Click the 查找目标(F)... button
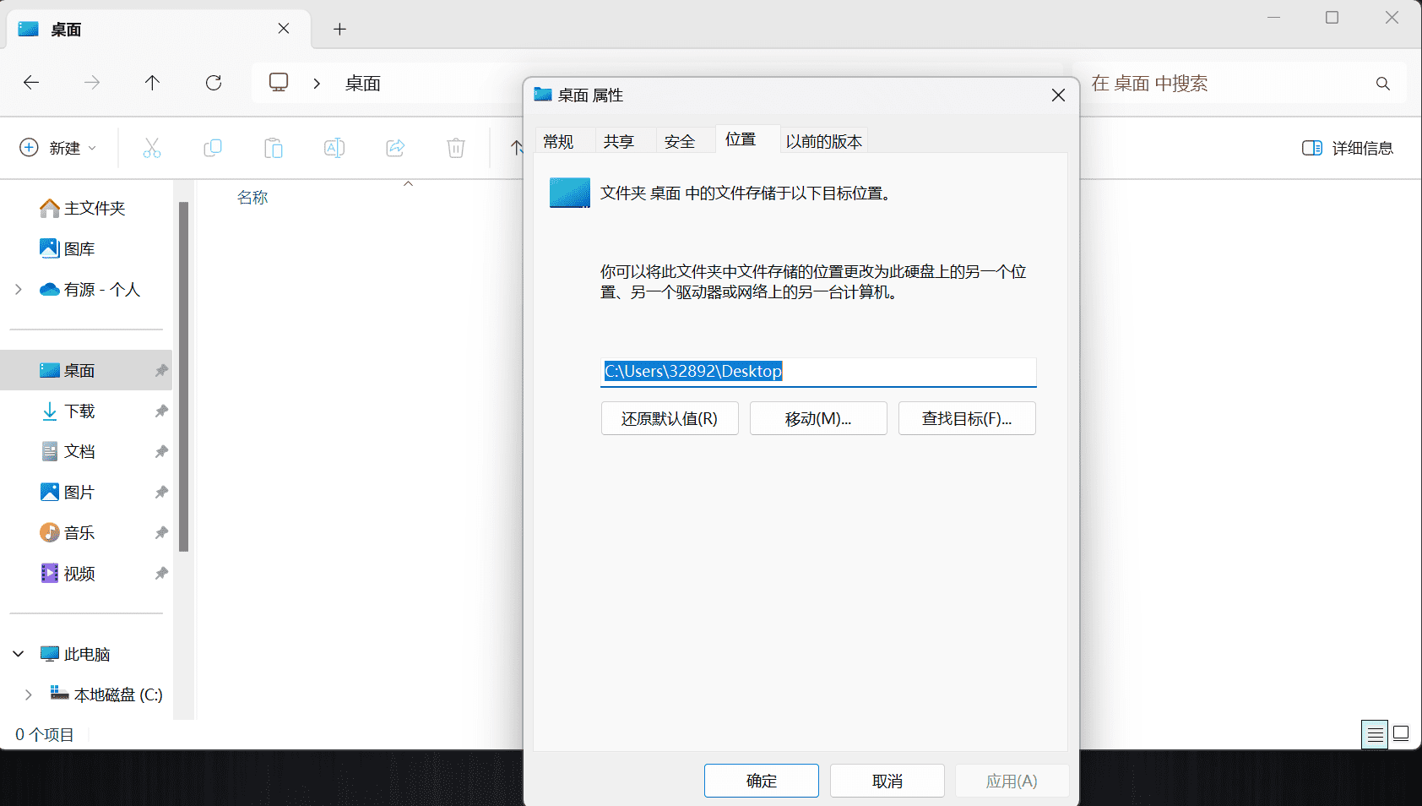This screenshot has height=806, width=1422. [x=967, y=418]
